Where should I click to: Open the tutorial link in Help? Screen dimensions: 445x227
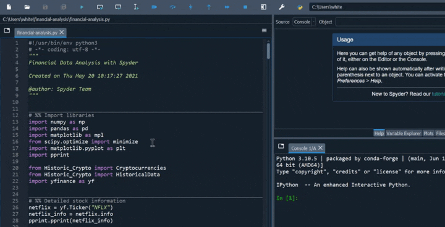coord(438,94)
